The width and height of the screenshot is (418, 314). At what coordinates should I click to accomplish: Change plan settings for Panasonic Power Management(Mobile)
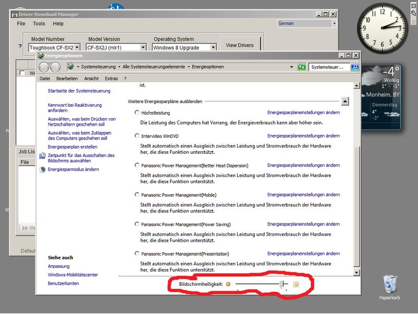304,194
